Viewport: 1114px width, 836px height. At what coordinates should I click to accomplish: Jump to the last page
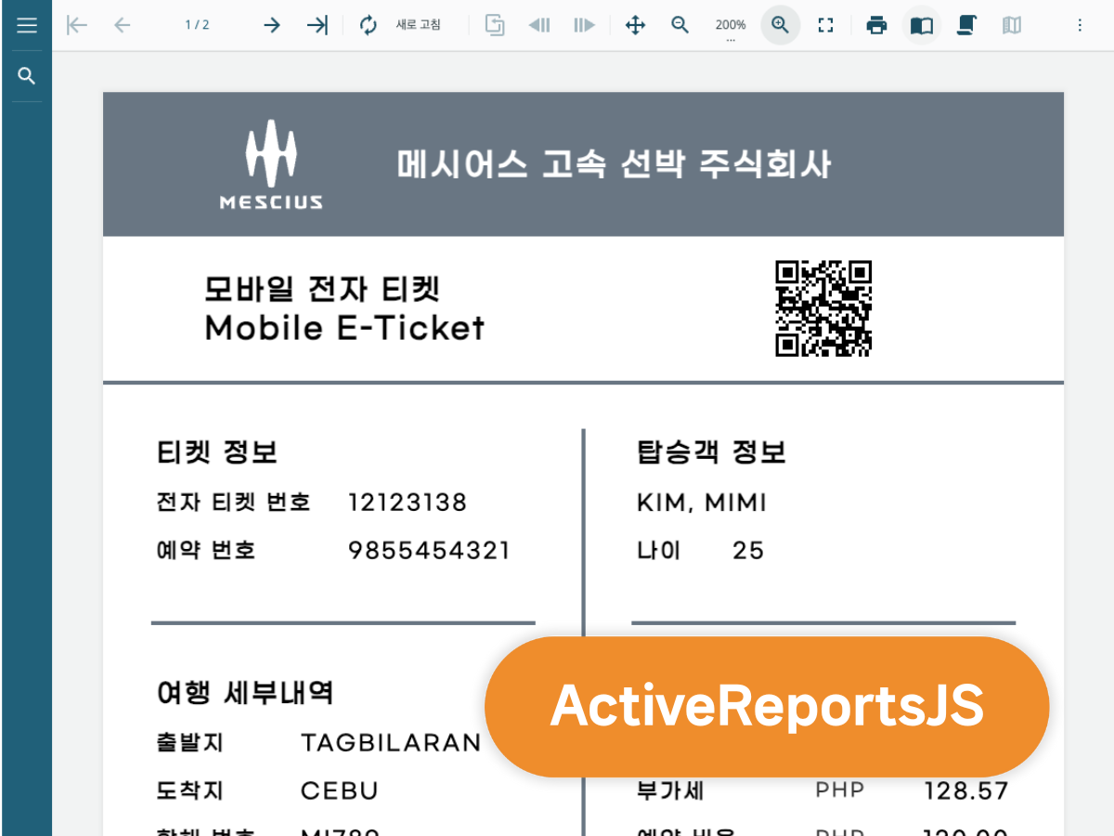[317, 25]
